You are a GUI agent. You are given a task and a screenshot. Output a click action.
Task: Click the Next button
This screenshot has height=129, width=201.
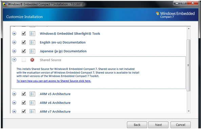pyautogui.click(x=158, y=125)
